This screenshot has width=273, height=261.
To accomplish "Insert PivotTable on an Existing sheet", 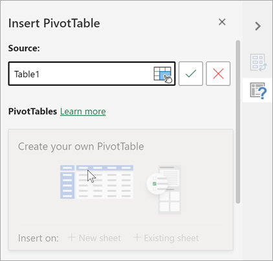I will tap(166, 238).
